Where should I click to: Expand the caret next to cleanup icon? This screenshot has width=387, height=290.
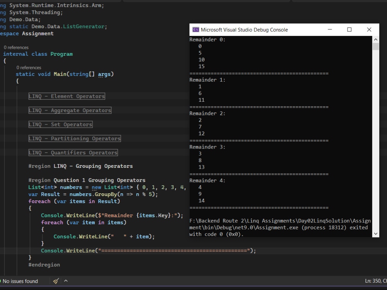pos(66,281)
